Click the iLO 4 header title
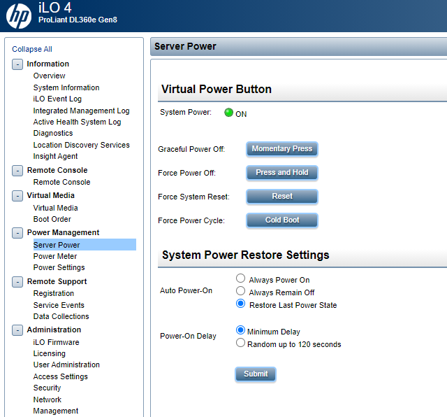Screen dimensions: 447x417 54,8
